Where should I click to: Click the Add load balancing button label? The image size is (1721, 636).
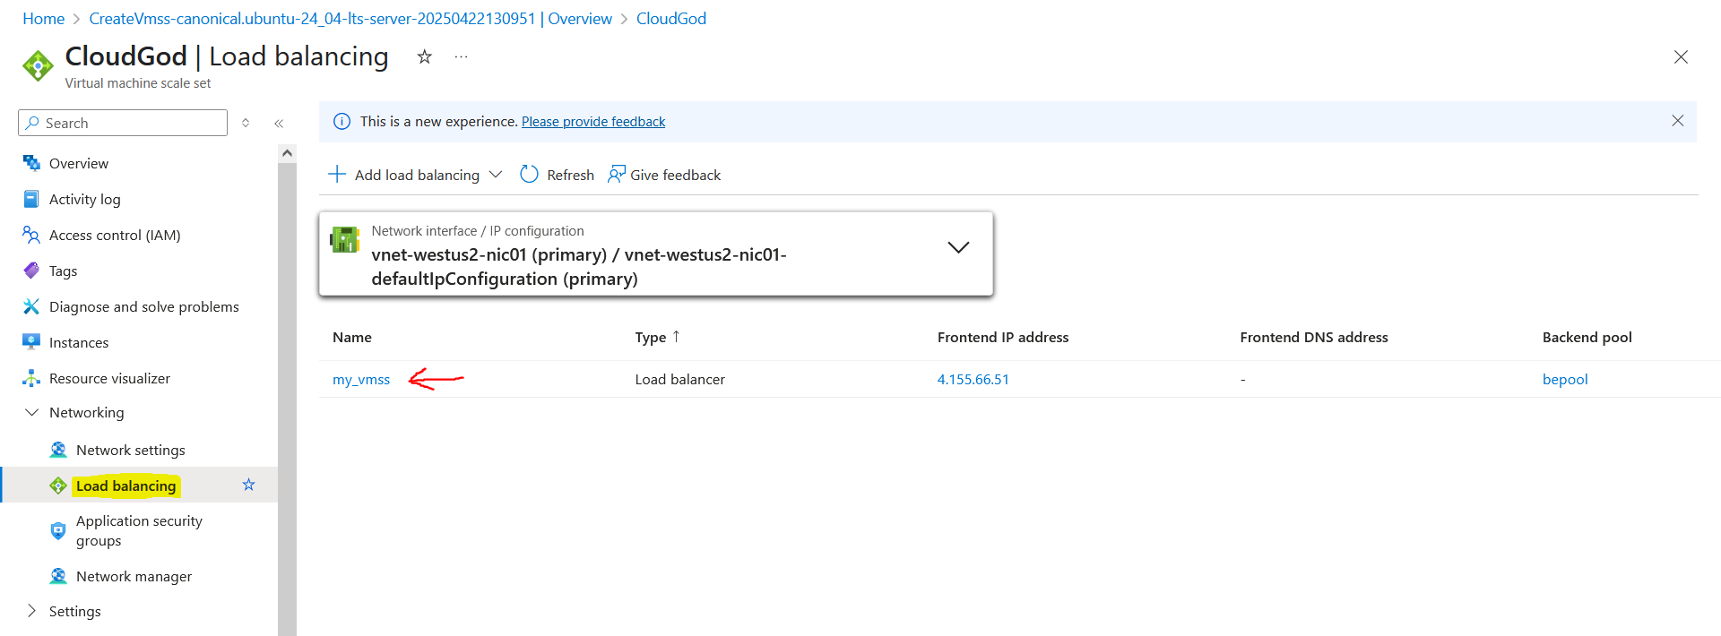coord(418,175)
